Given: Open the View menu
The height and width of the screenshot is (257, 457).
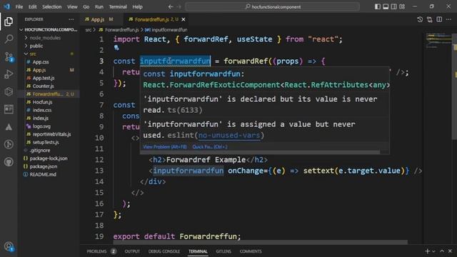Looking at the screenshot, I should [x=72, y=6].
